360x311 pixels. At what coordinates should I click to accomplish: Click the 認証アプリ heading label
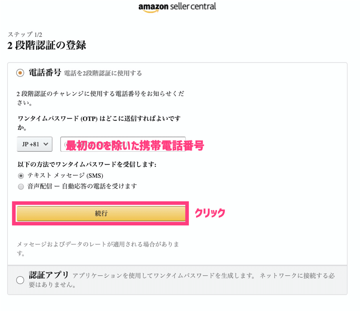49,275
